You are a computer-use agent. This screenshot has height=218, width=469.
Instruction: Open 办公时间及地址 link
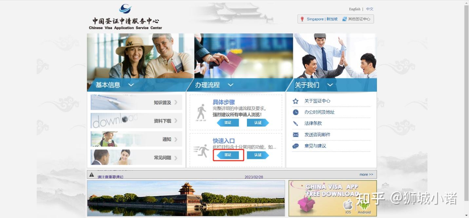pyautogui.click(x=320, y=112)
